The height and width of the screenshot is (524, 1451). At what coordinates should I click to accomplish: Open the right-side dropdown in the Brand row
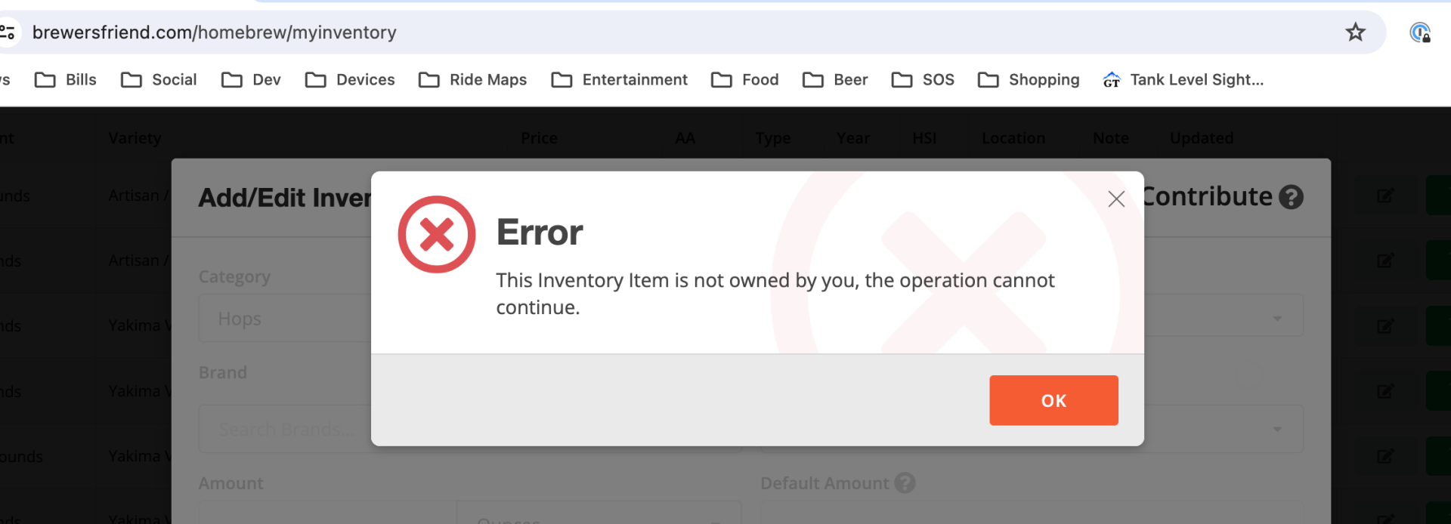point(1276,429)
